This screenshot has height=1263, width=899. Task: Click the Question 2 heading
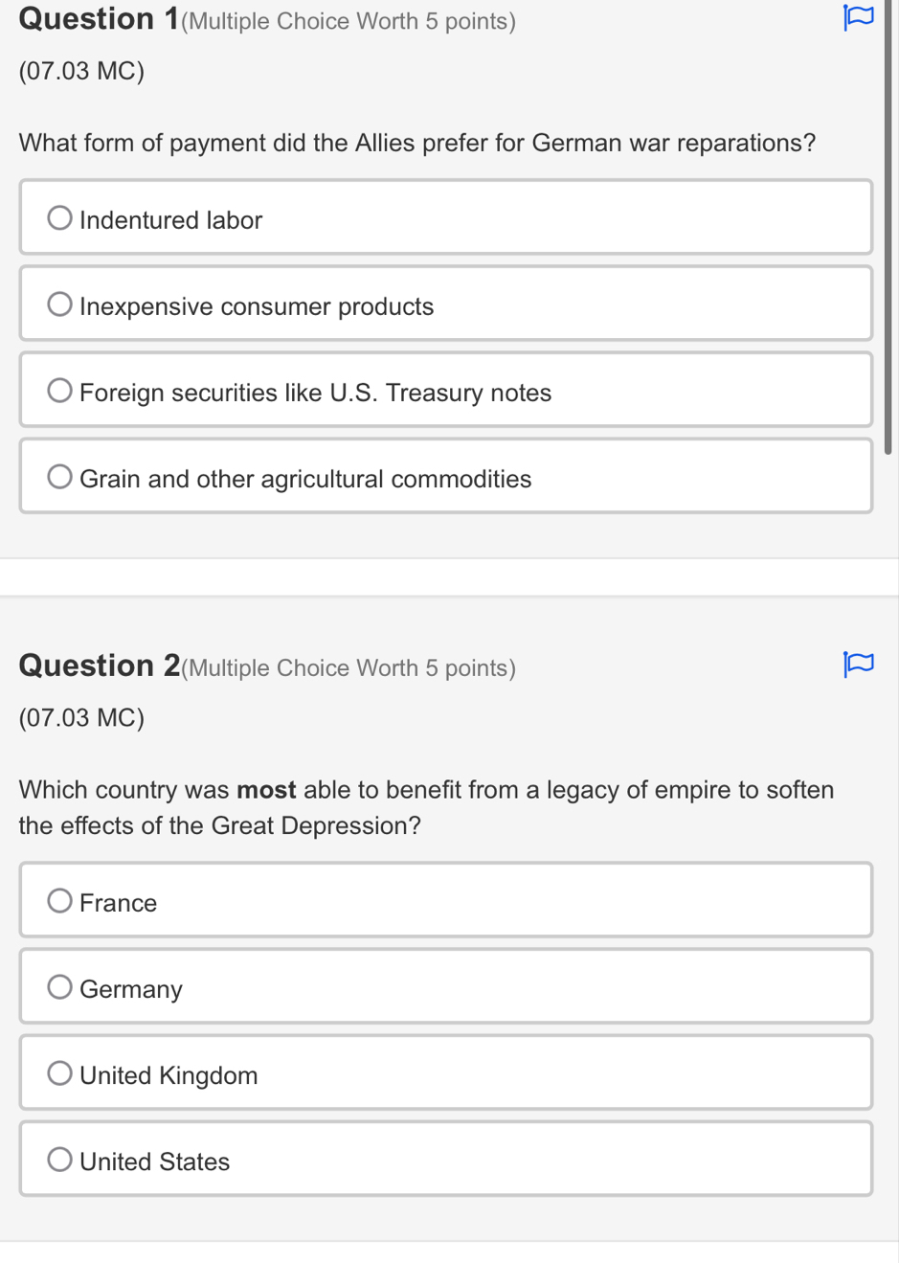click(x=99, y=665)
